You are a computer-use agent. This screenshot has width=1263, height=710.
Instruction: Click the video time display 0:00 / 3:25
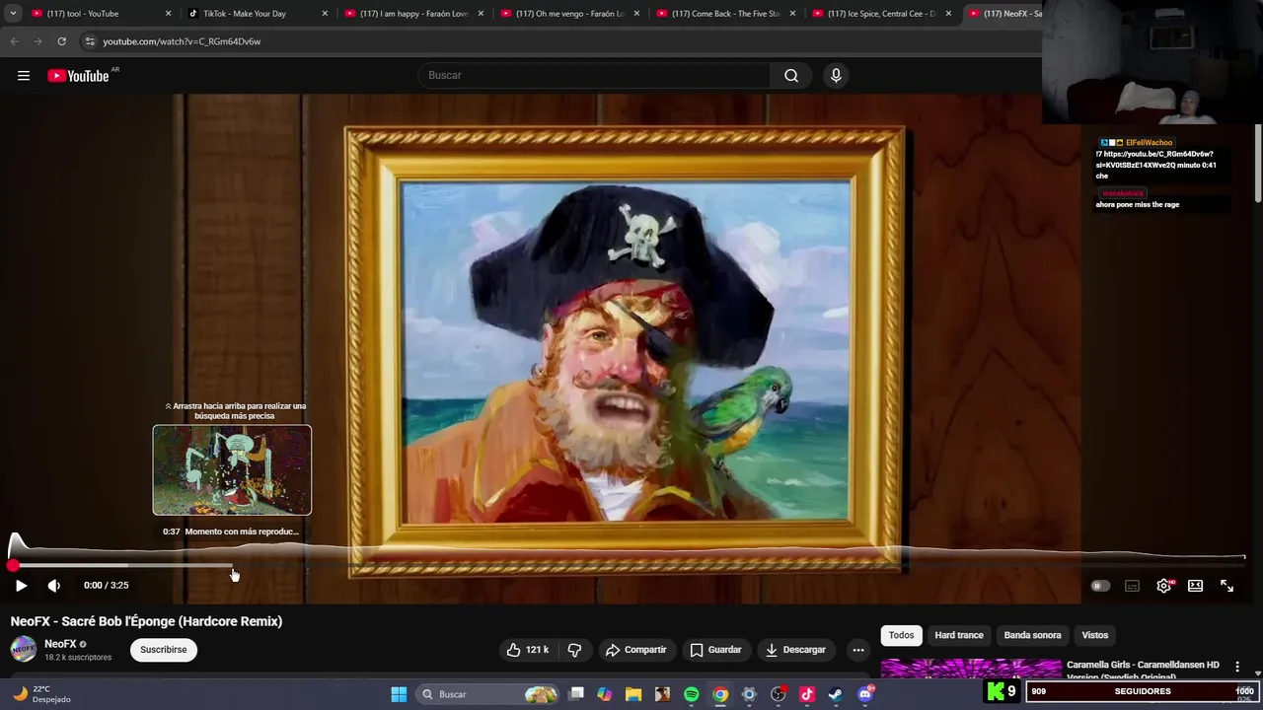(106, 586)
